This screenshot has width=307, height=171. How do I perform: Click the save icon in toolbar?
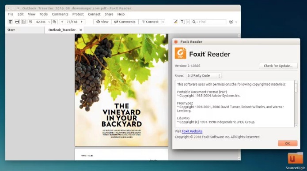pos(24,22)
